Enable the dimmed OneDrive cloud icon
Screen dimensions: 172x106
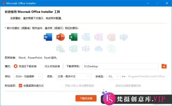pyautogui.click(x=99, y=49)
